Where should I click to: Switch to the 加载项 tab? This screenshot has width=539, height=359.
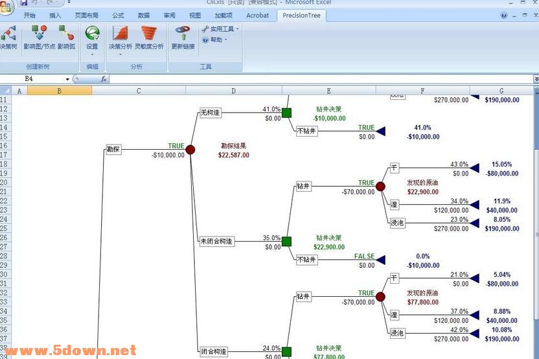224,16
